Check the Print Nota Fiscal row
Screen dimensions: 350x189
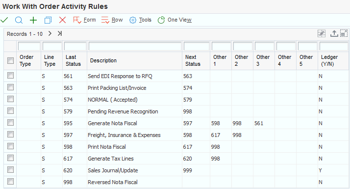(x=10, y=146)
